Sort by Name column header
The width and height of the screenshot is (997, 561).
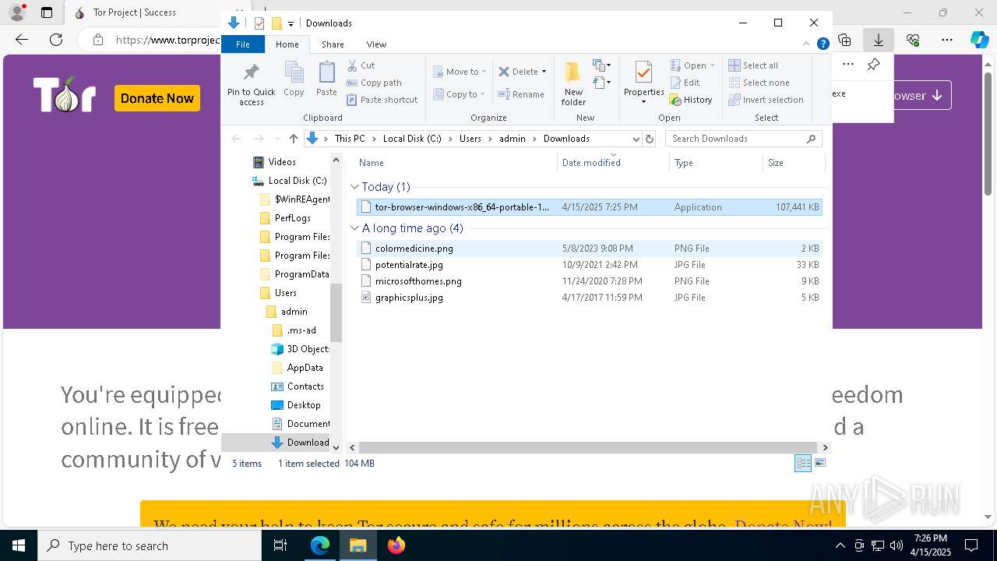(x=456, y=163)
